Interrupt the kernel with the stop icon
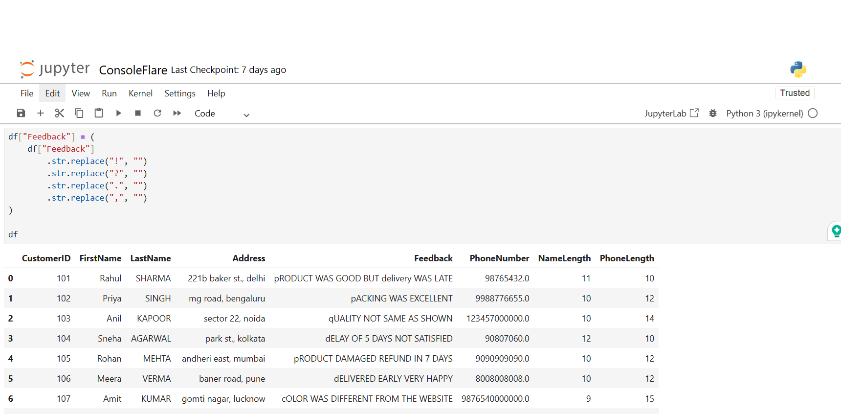The height and width of the screenshot is (414, 841). (138, 114)
